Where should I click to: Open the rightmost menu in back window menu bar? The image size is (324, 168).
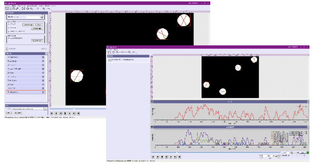click(53, 6)
